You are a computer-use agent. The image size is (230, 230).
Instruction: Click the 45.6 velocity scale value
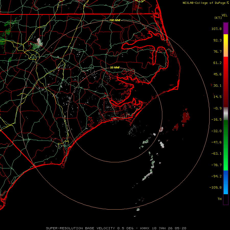point(217,74)
